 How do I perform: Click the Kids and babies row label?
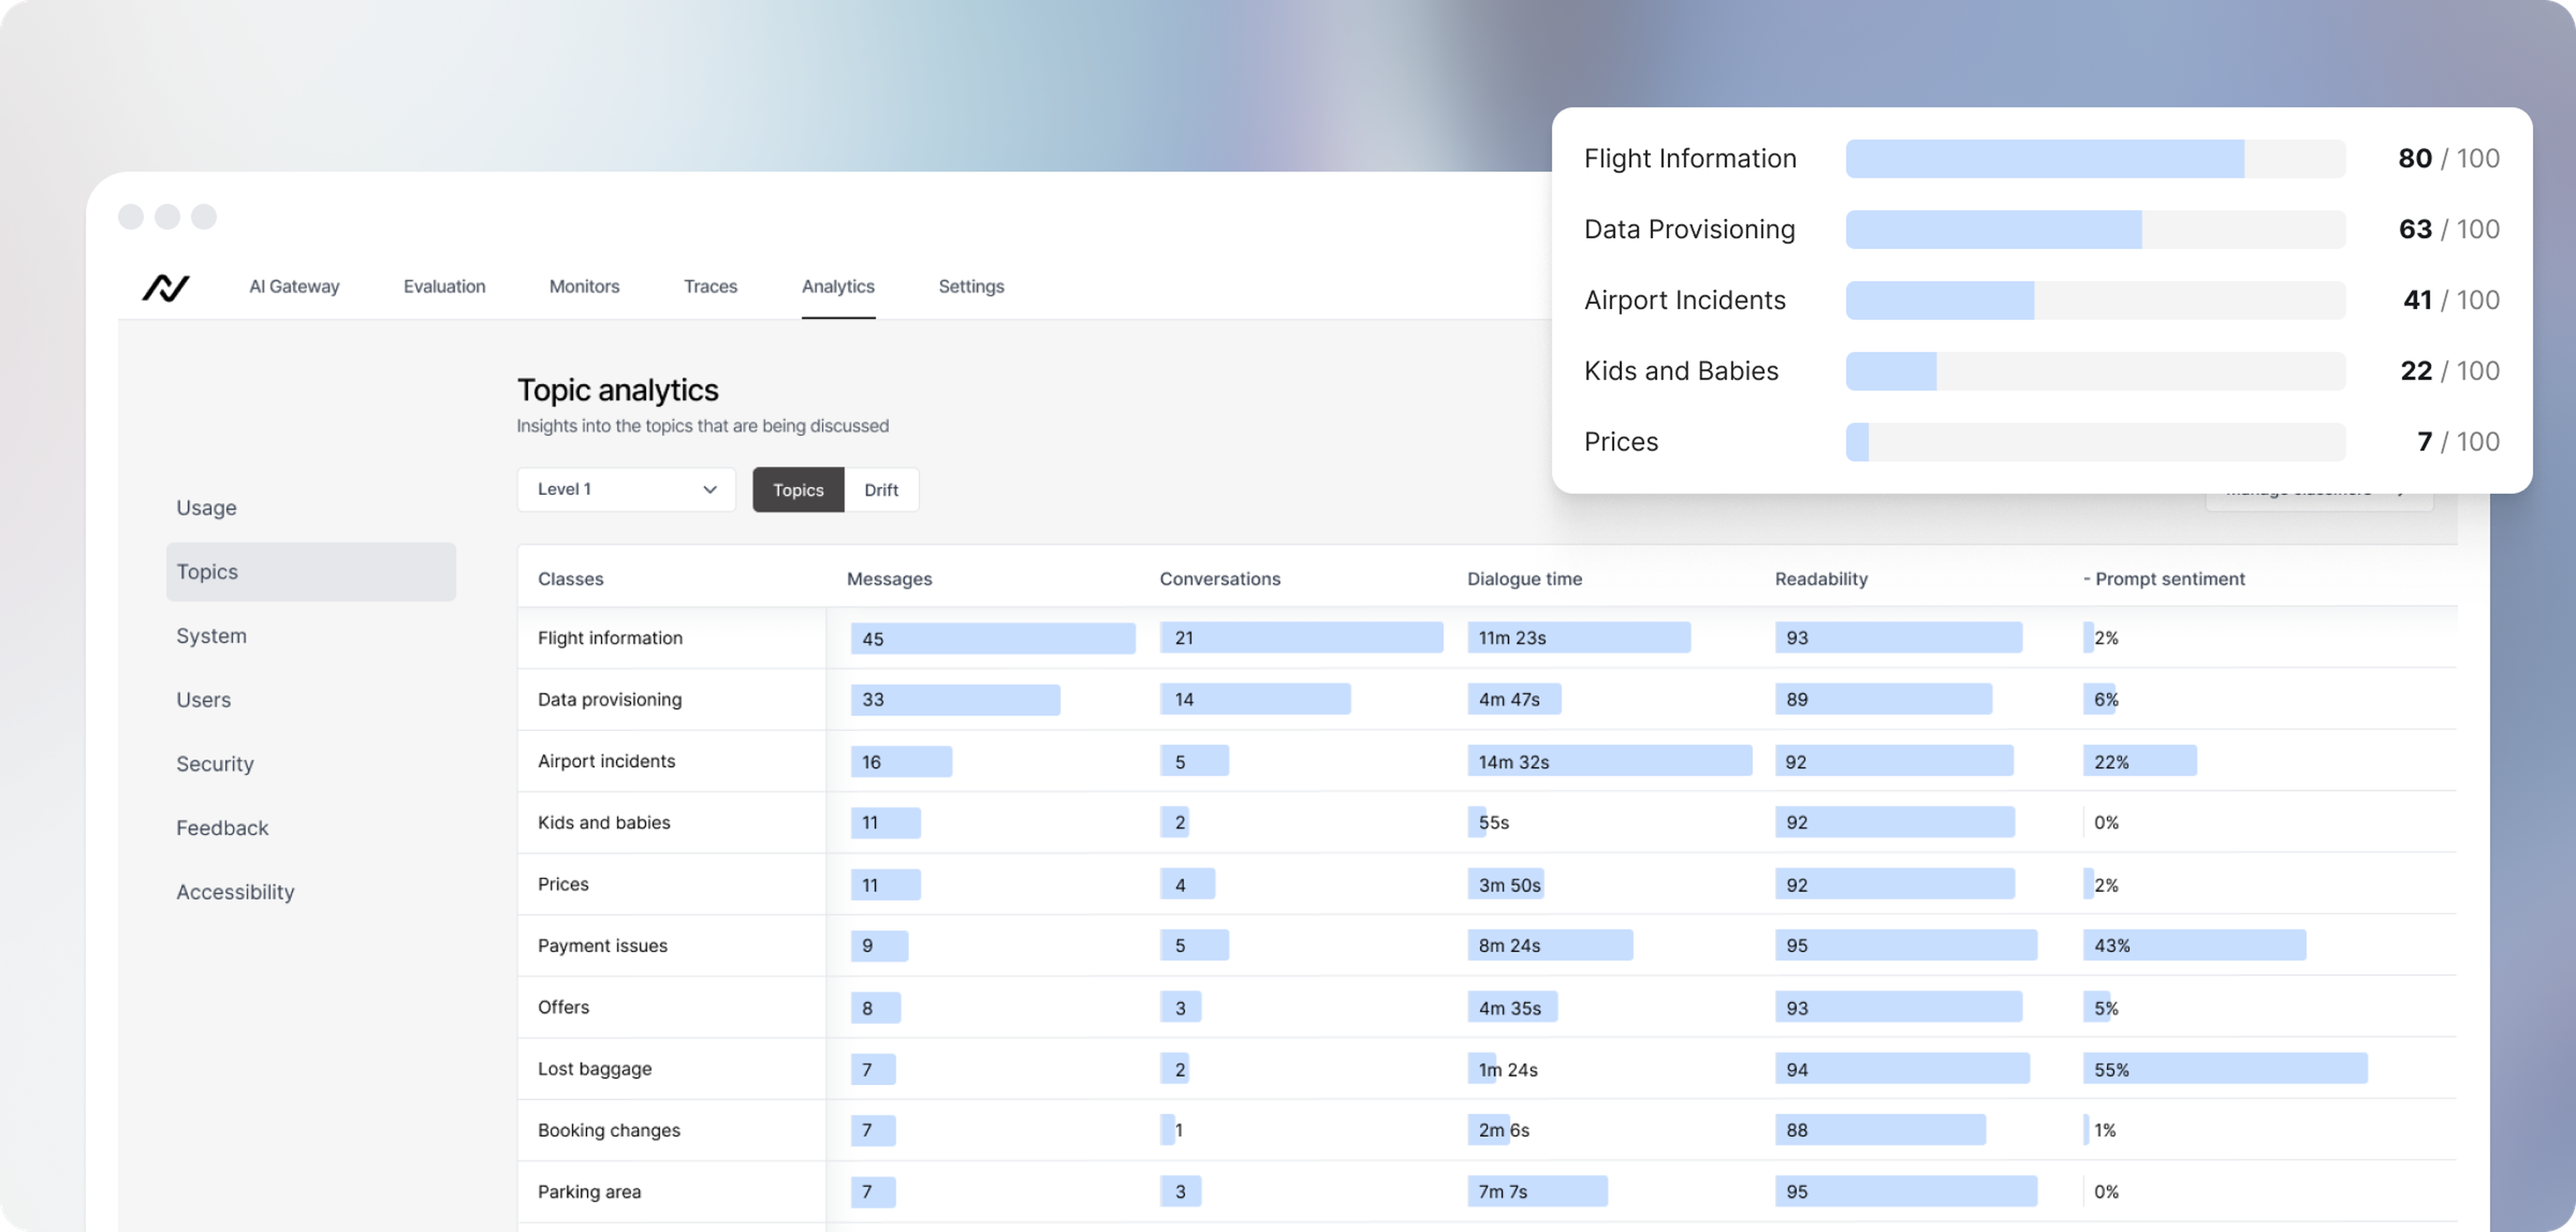[604, 822]
